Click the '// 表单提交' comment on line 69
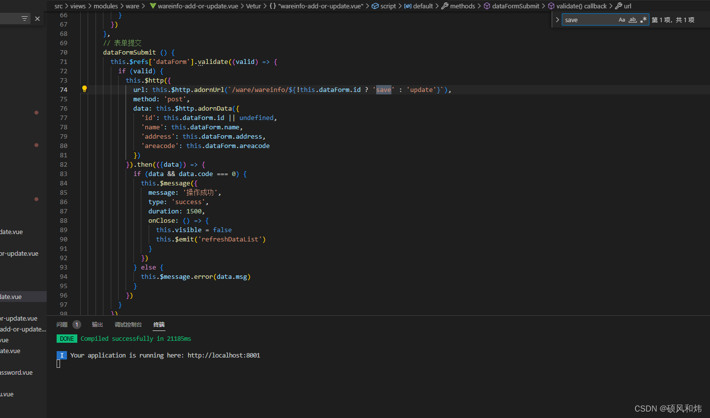The image size is (710, 418). pyautogui.click(x=122, y=43)
